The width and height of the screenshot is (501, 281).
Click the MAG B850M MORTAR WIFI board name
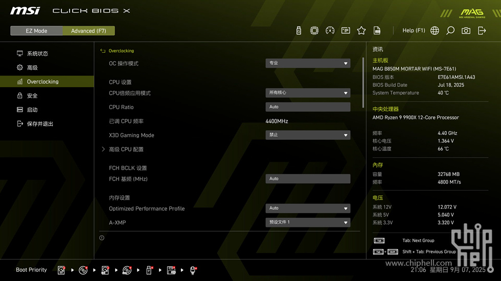(x=414, y=69)
